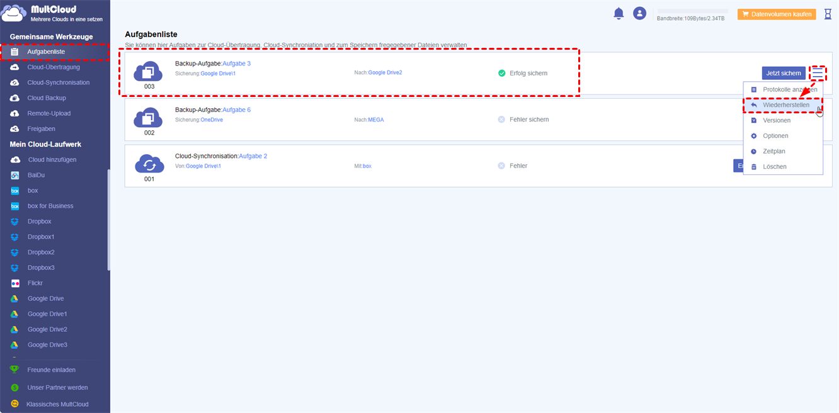Viewport: 839px width, 413px height.
Task: Click the sync cloud icon for task 001
Action: (x=149, y=164)
